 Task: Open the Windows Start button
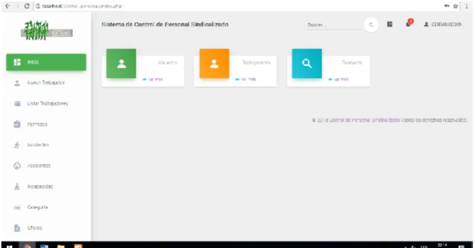9,246
